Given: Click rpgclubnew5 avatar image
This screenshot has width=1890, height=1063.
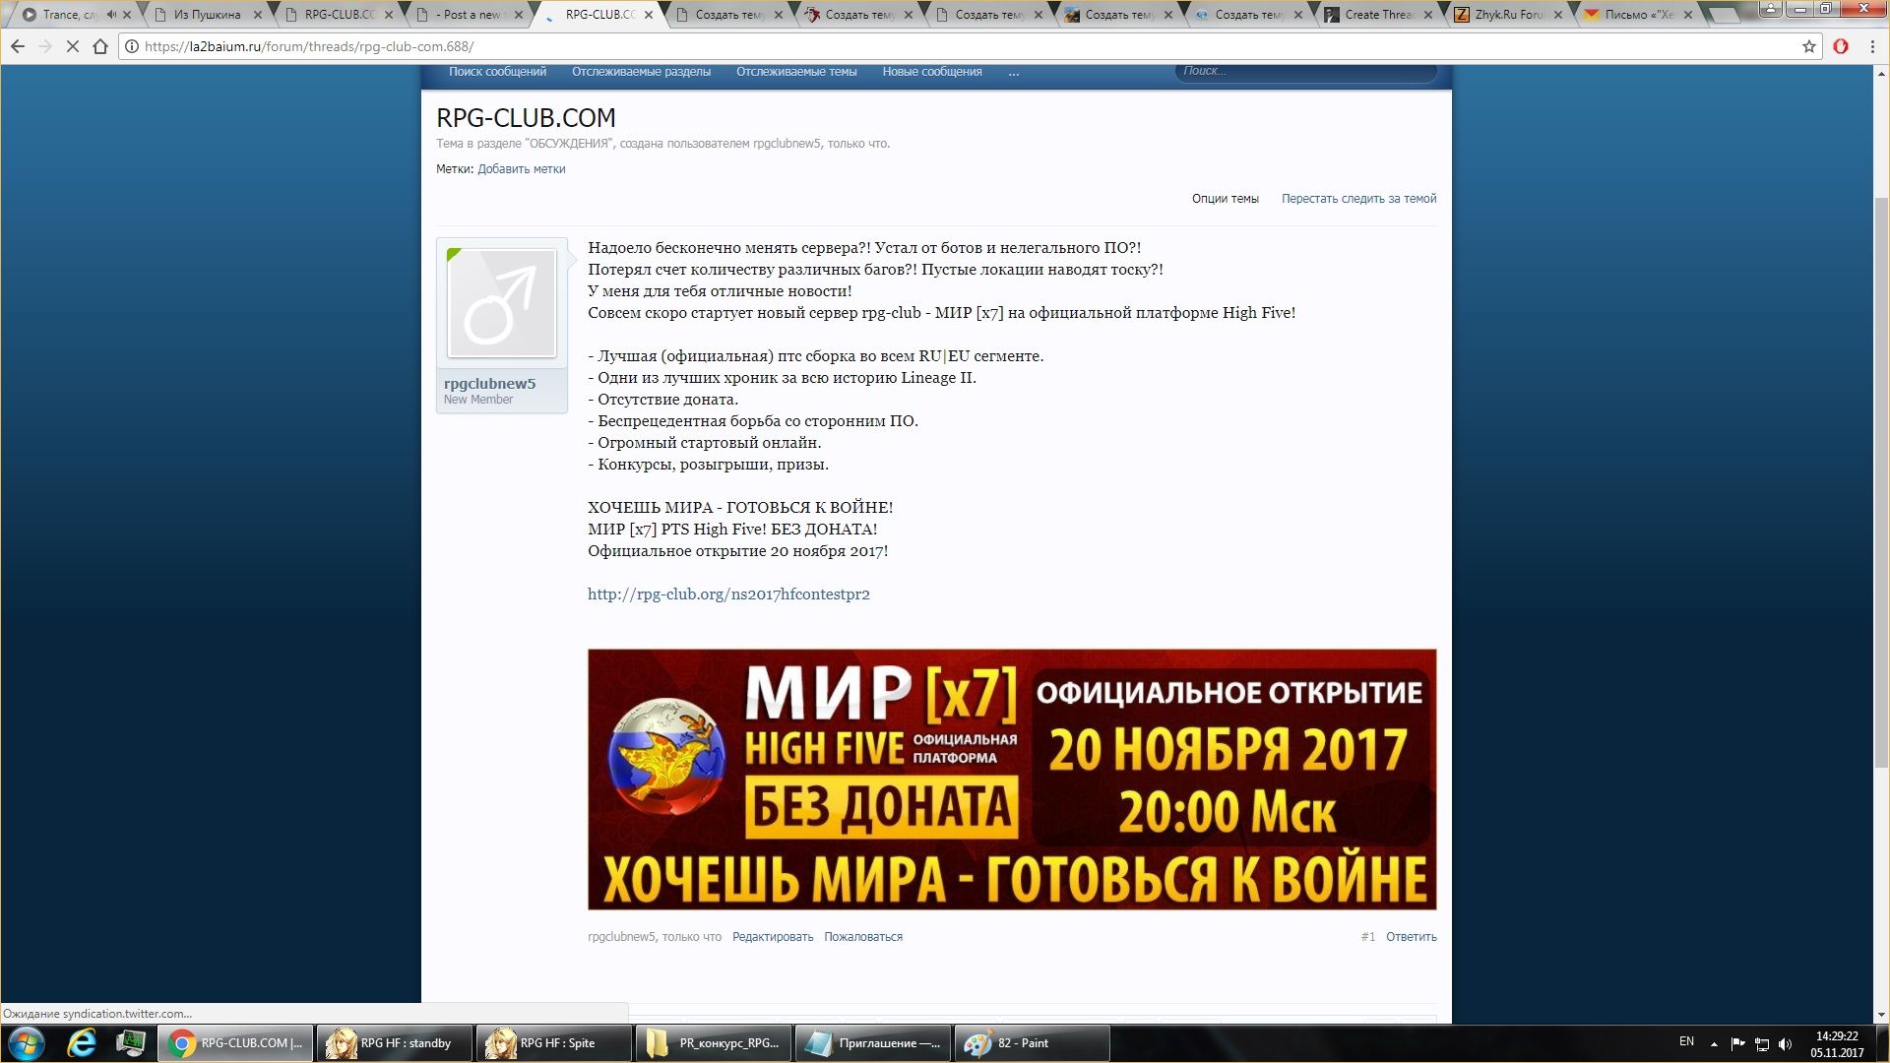Looking at the screenshot, I should [502, 303].
